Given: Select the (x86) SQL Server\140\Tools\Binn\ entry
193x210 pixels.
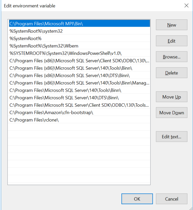Looking at the screenshot, I should pos(71,68).
